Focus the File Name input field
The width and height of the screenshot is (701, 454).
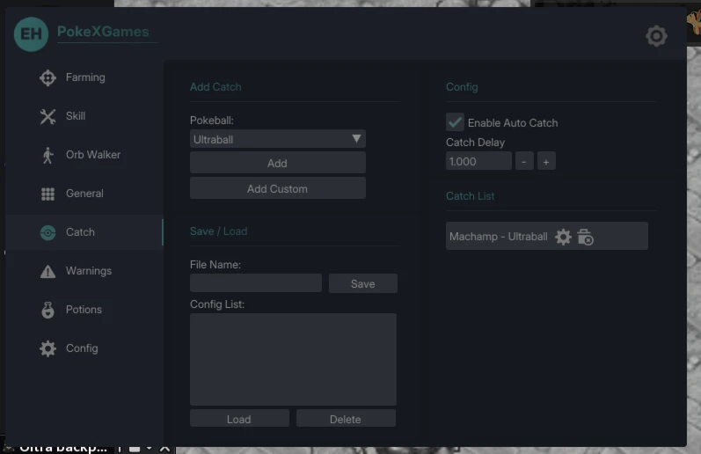click(x=256, y=283)
